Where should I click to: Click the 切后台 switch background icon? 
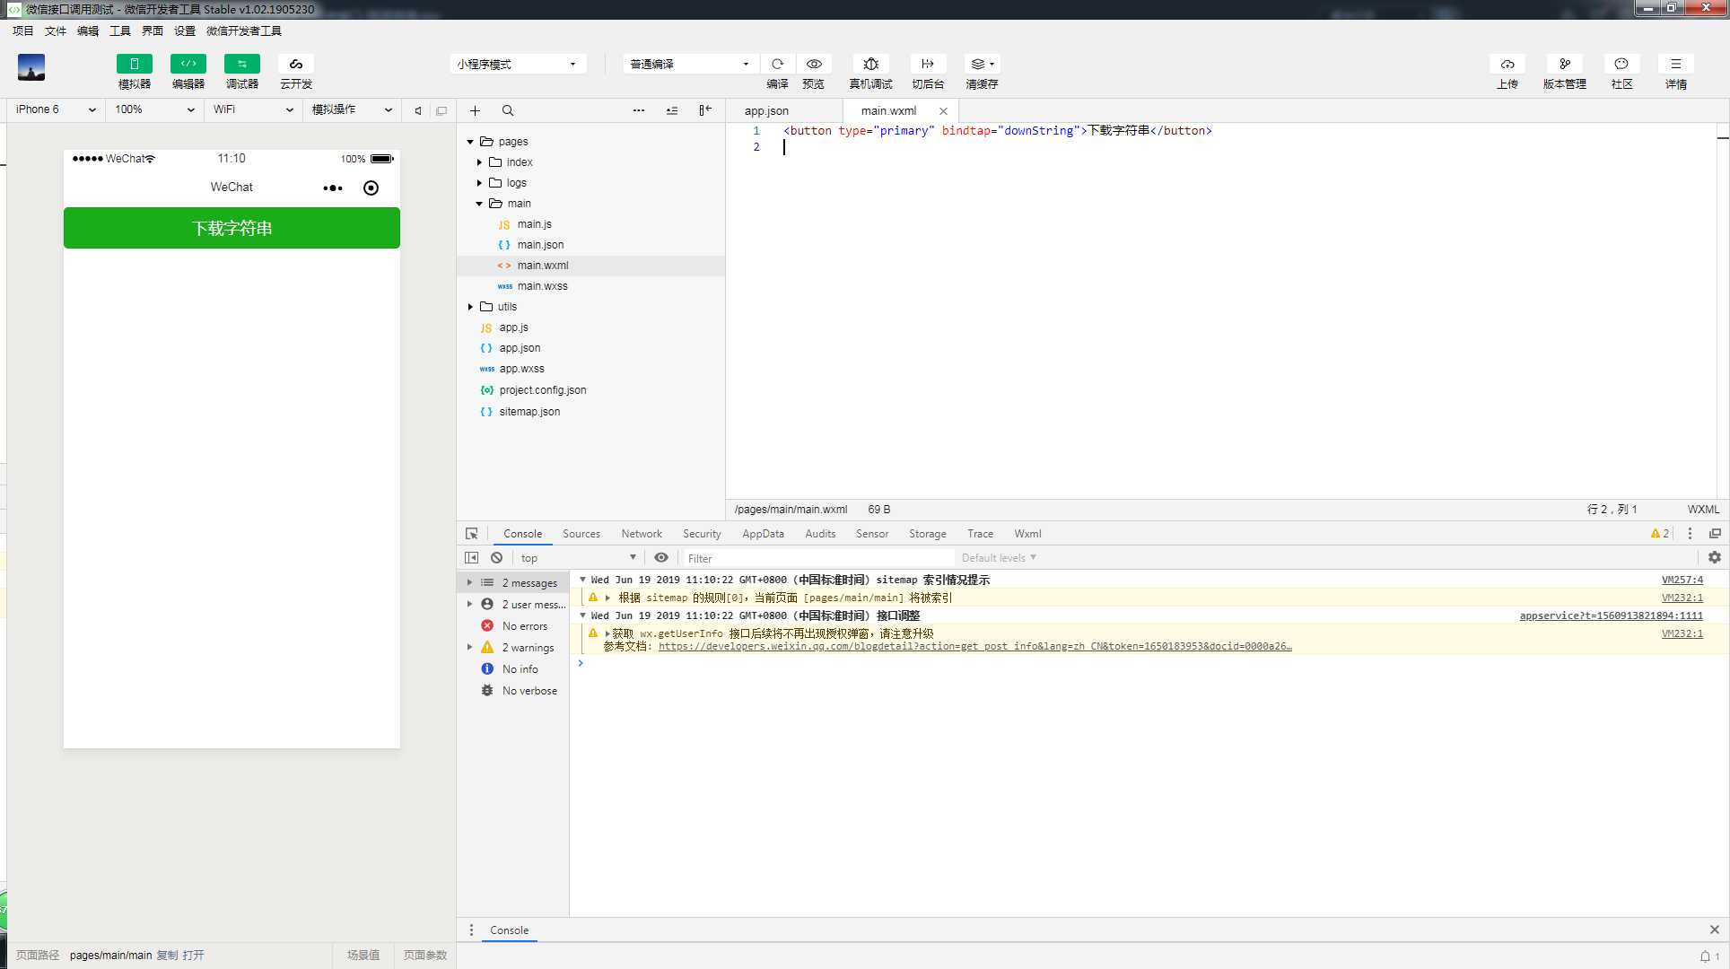pos(928,64)
